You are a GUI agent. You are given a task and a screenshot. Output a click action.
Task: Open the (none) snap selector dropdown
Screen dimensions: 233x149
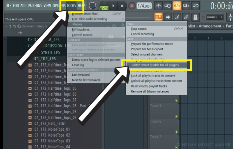[x=215, y=17]
